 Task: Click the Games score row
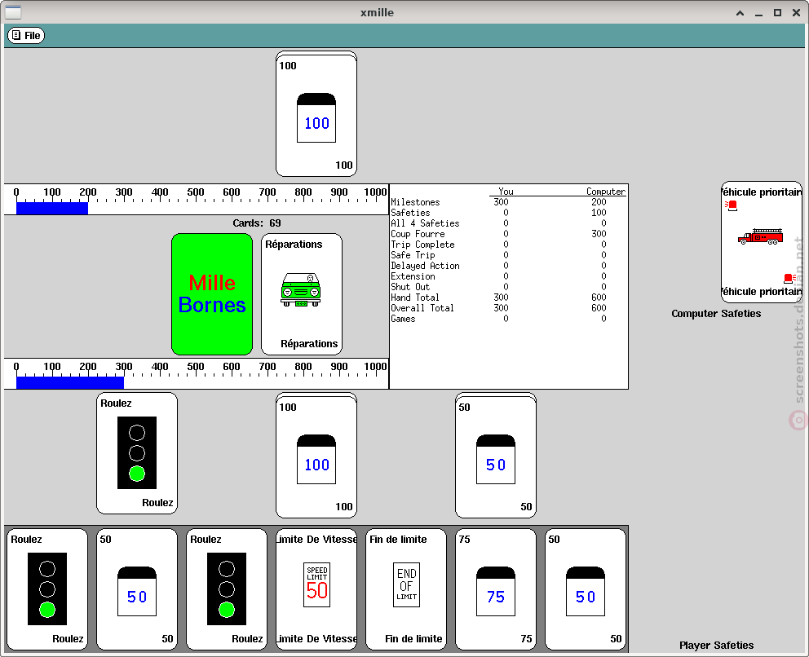click(508, 319)
